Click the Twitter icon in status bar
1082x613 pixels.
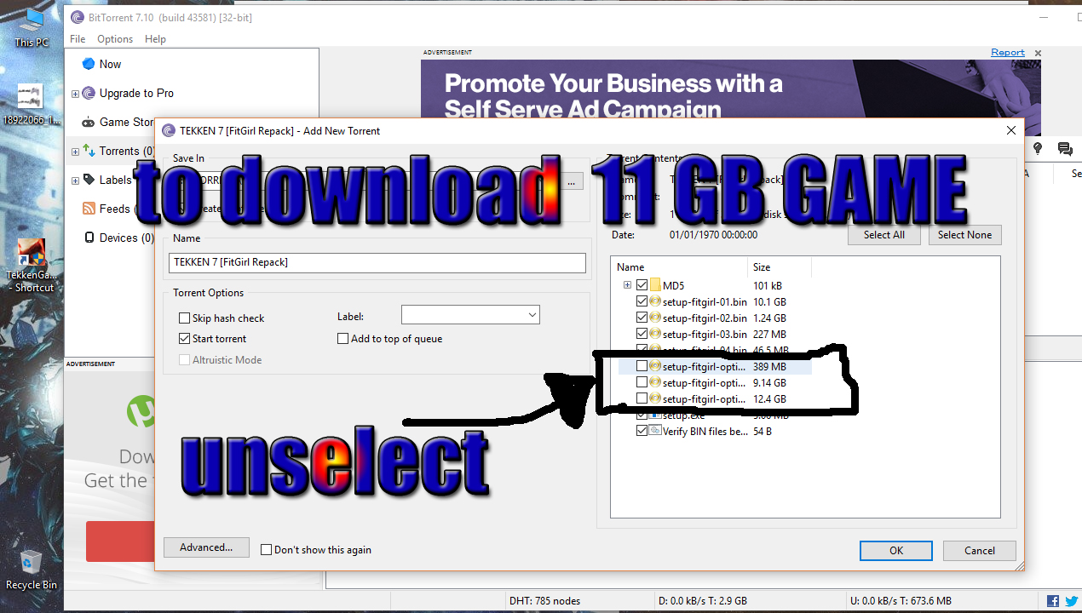(1071, 600)
